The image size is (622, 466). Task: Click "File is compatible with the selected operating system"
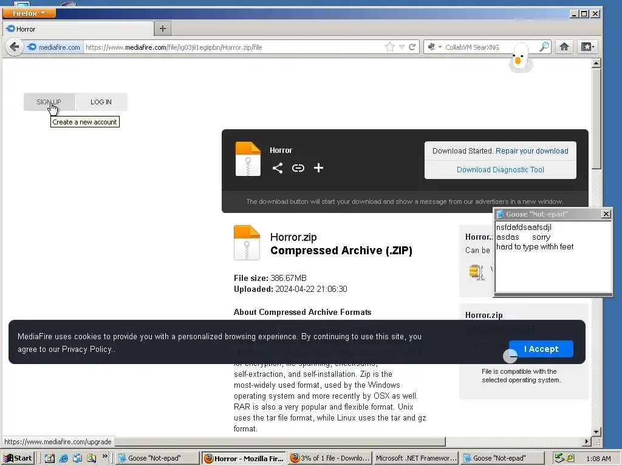pyautogui.click(x=521, y=376)
